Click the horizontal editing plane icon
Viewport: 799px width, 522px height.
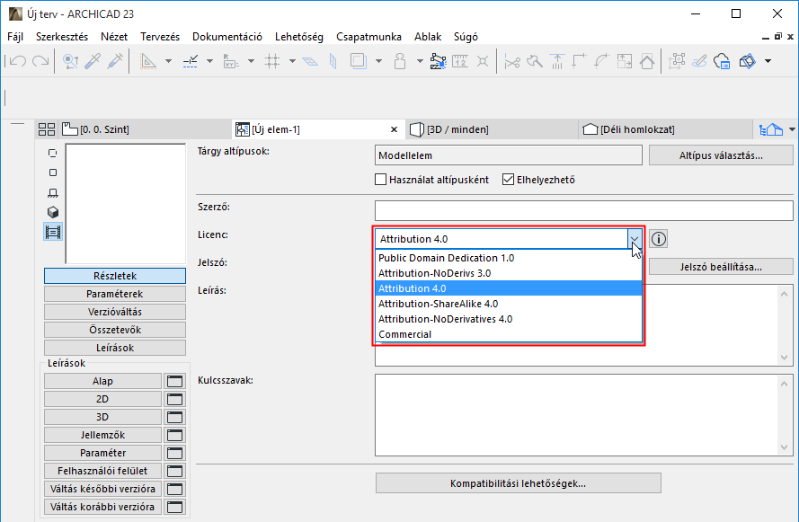click(310, 61)
